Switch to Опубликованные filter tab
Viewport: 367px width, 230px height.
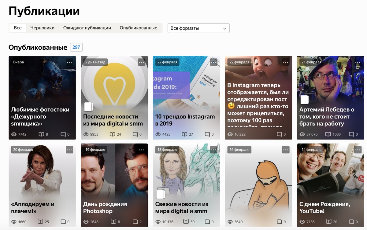coord(139,28)
